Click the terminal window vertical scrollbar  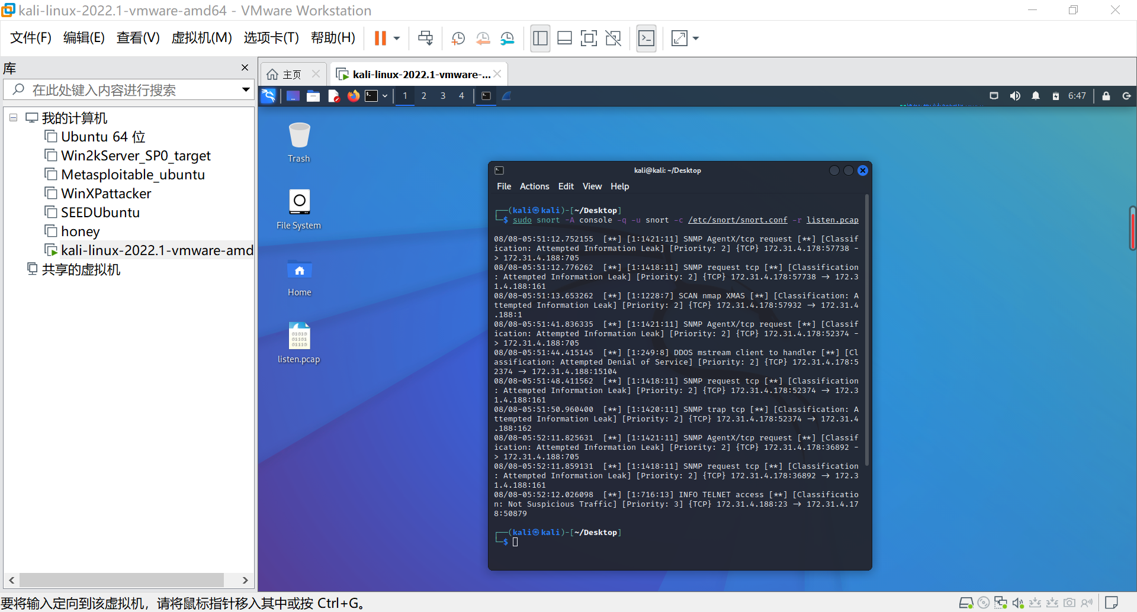(867, 330)
